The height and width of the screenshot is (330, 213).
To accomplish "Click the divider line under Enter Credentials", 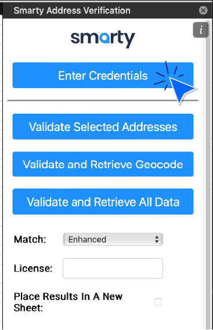I will point(103,100).
